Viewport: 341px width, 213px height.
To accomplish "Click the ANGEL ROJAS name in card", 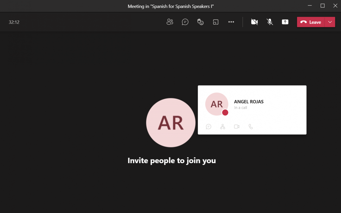I will (x=249, y=102).
